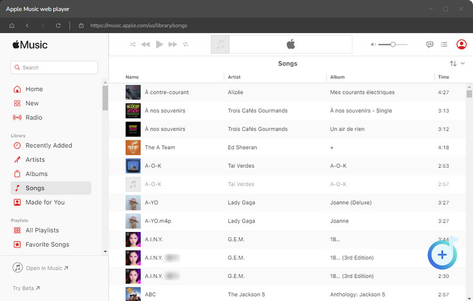Click album "Un air de rien"
The width and height of the screenshot is (473, 301).
pos(347,129)
